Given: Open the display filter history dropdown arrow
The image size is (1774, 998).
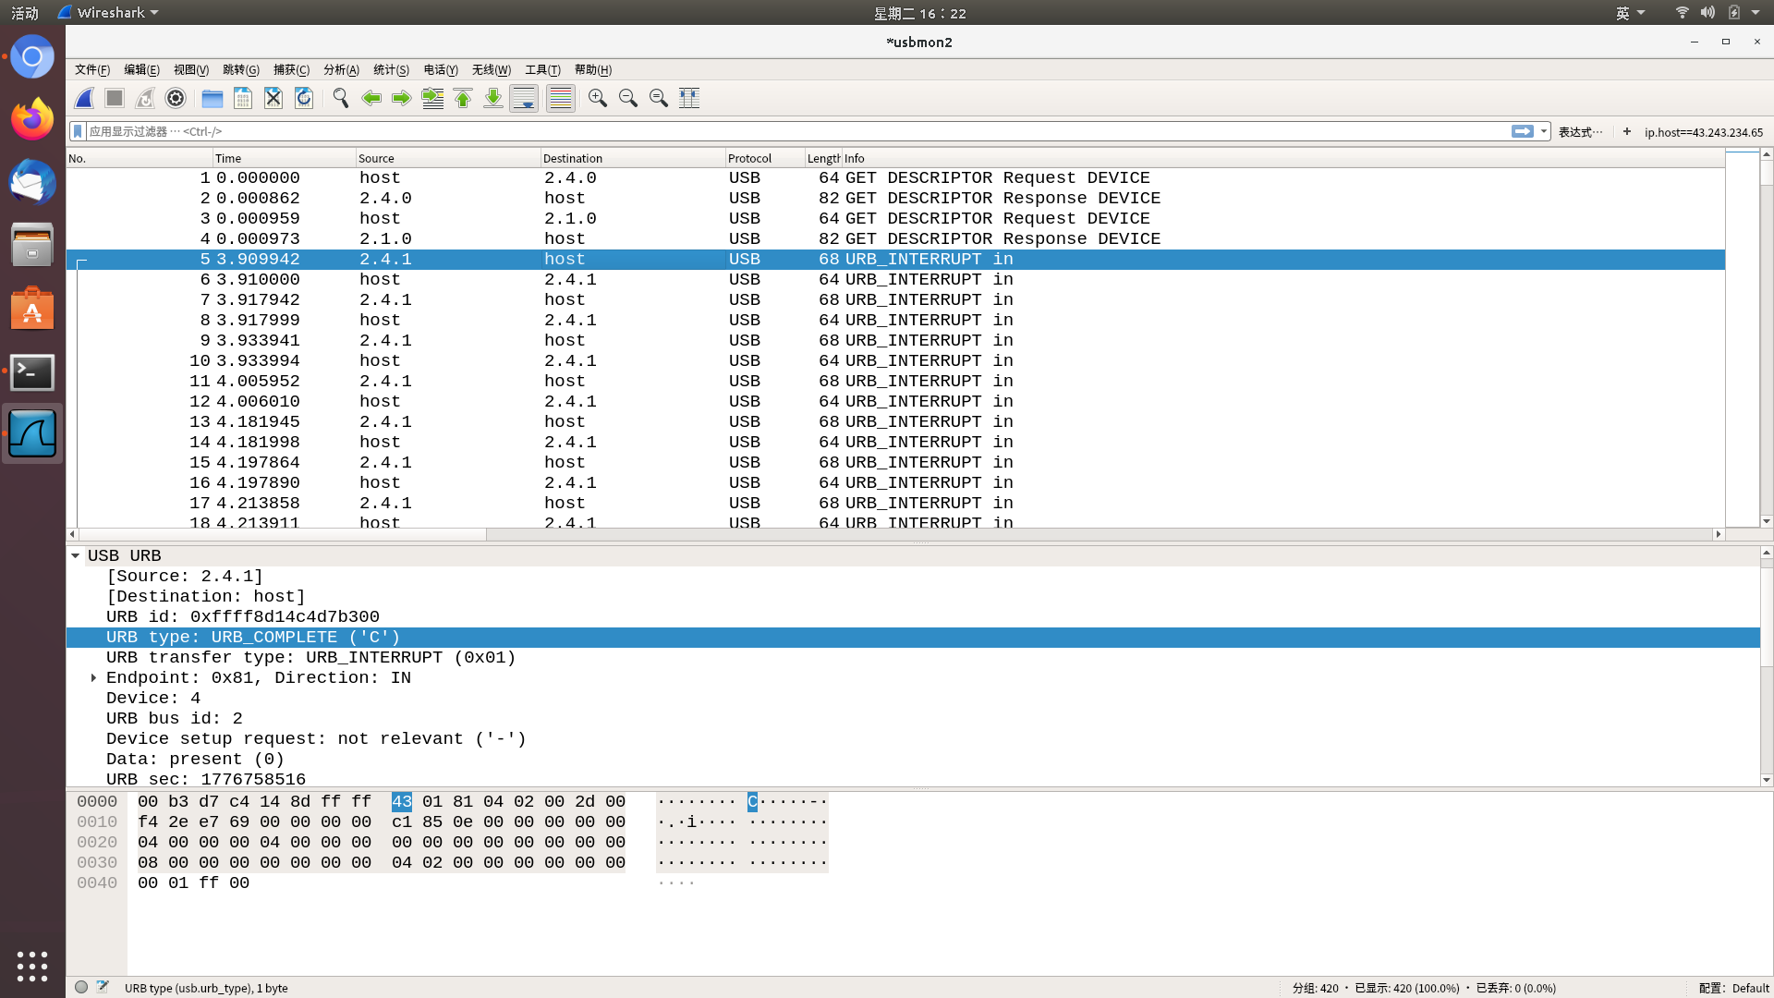Looking at the screenshot, I should (x=1543, y=131).
